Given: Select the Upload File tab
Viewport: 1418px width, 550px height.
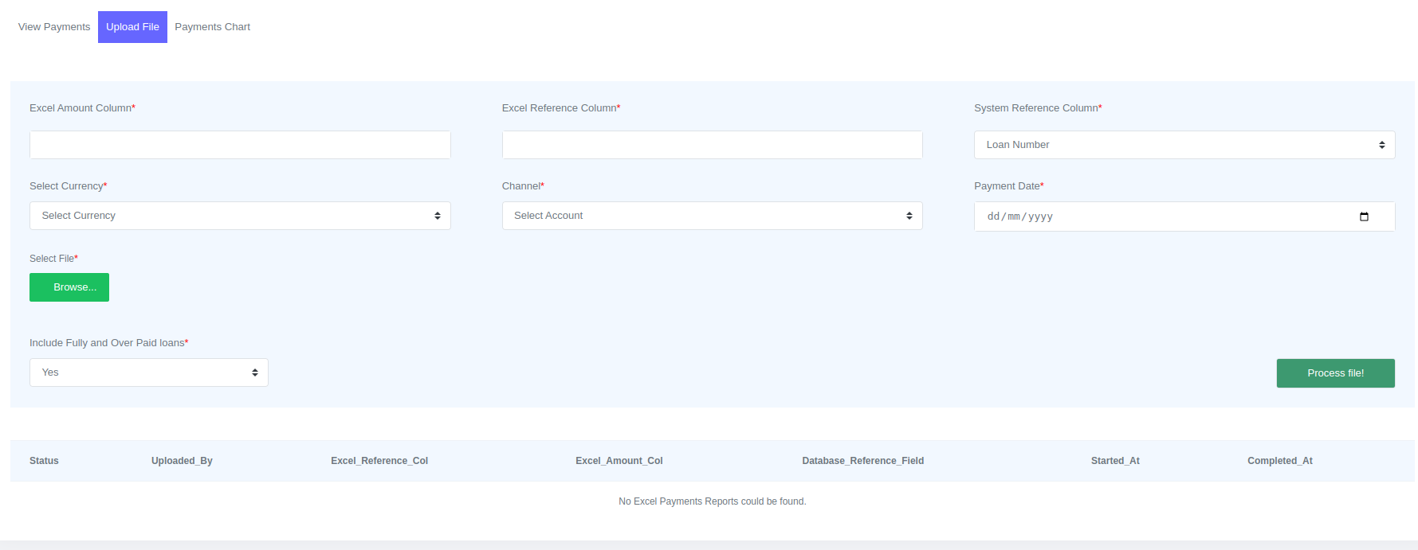Looking at the screenshot, I should 132,27.
